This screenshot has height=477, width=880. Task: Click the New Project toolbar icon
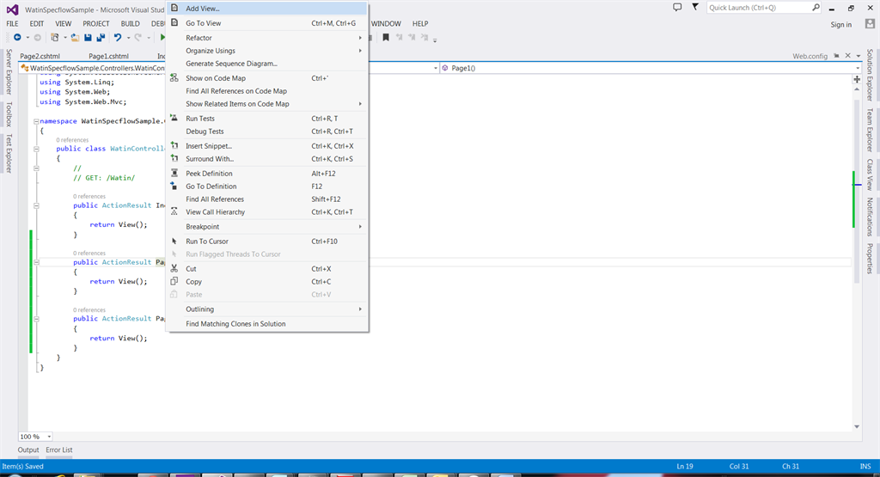point(54,38)
